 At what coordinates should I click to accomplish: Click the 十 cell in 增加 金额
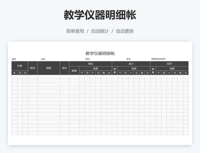click(x=93, y=73)
